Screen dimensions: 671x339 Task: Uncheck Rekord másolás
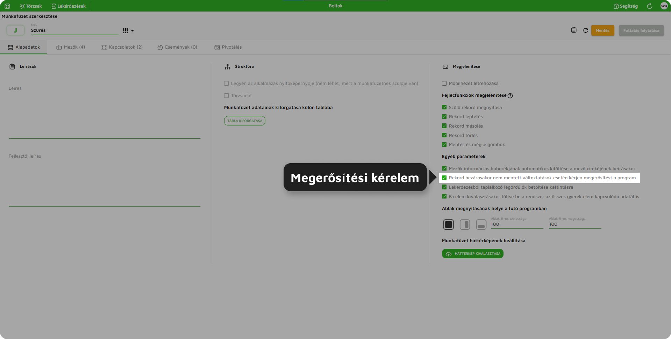click(x=444, y=126)
